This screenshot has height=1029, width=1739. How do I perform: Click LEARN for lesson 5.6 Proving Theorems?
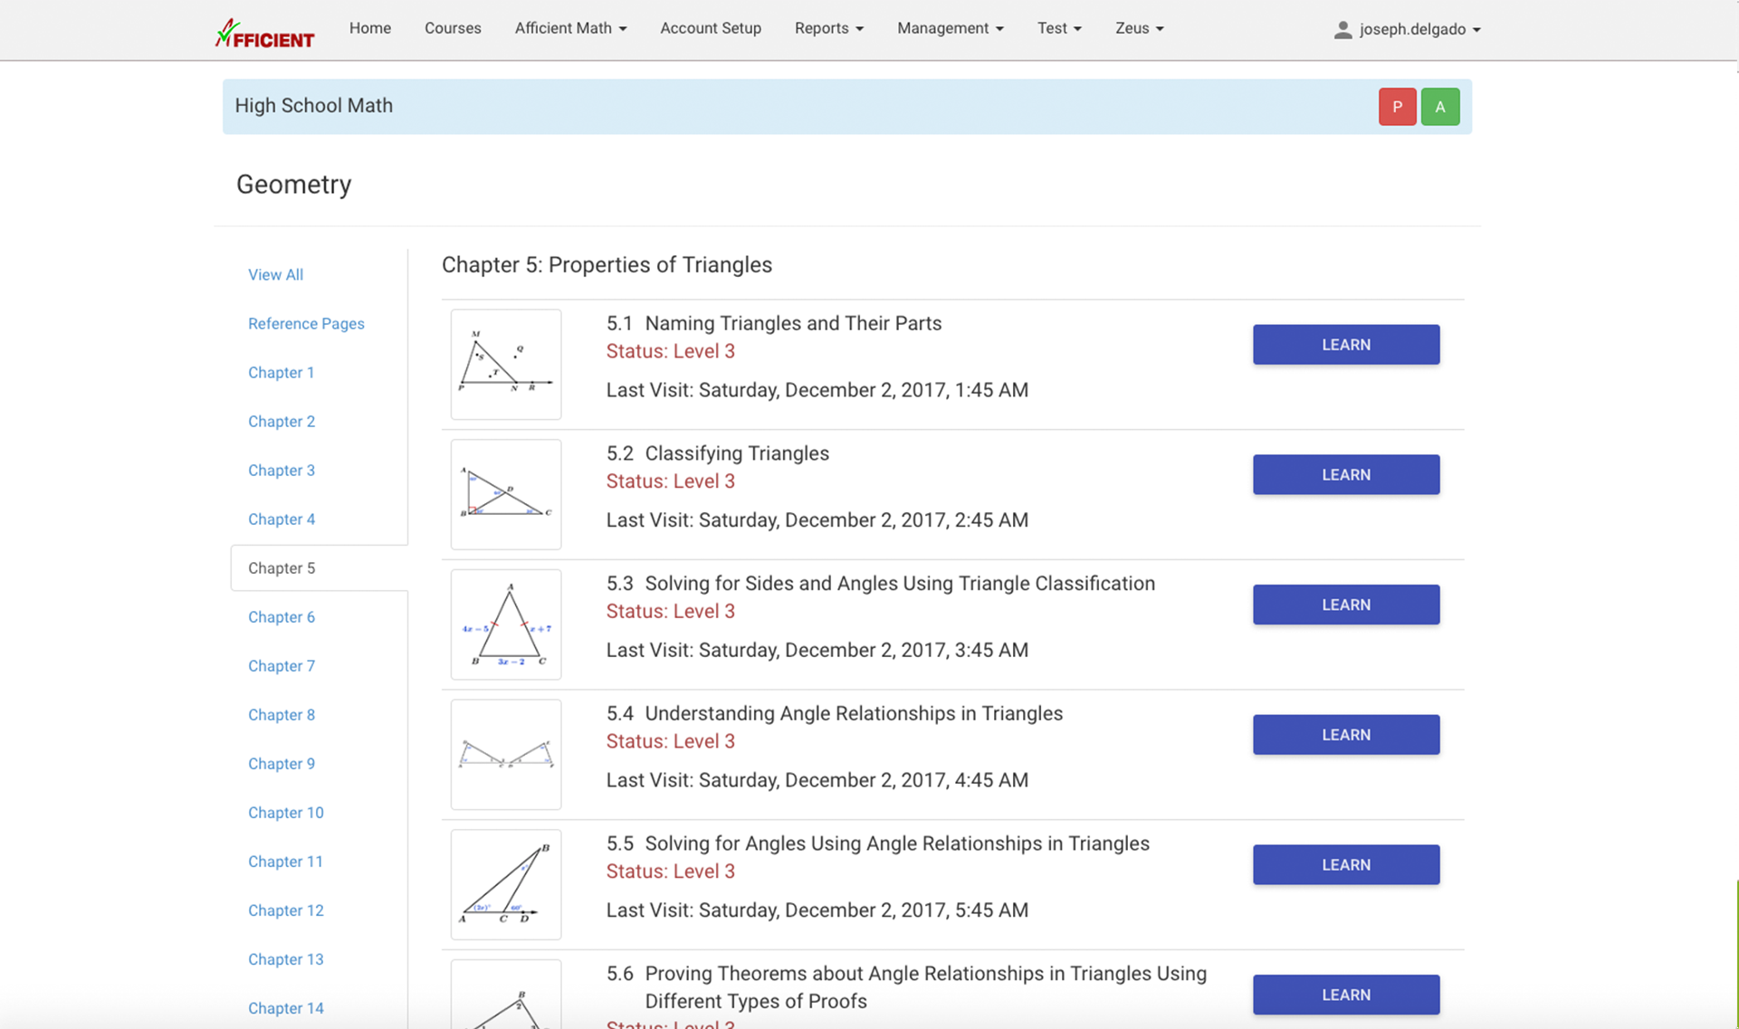point(1346,995)
